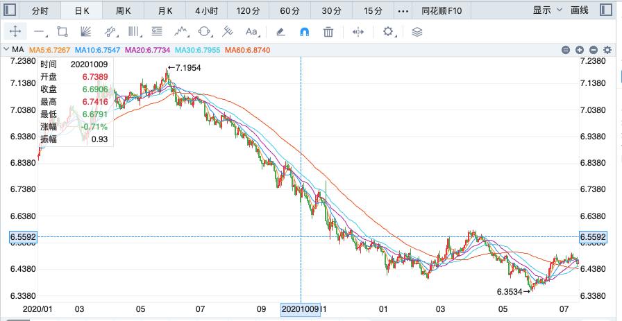Switch to the 分时 tab

(x=40, y=10)
